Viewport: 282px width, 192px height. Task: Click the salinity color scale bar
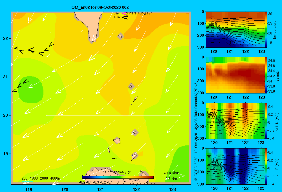pyautogui.click(x=266, y=75)
